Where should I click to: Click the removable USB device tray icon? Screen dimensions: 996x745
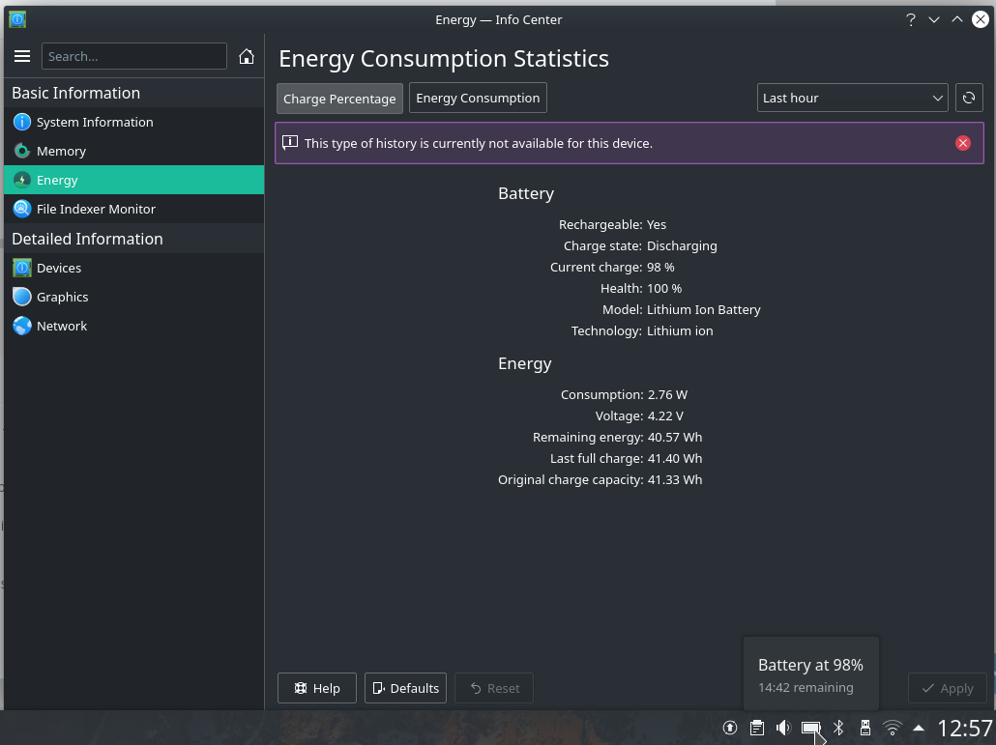coord(865,728)
